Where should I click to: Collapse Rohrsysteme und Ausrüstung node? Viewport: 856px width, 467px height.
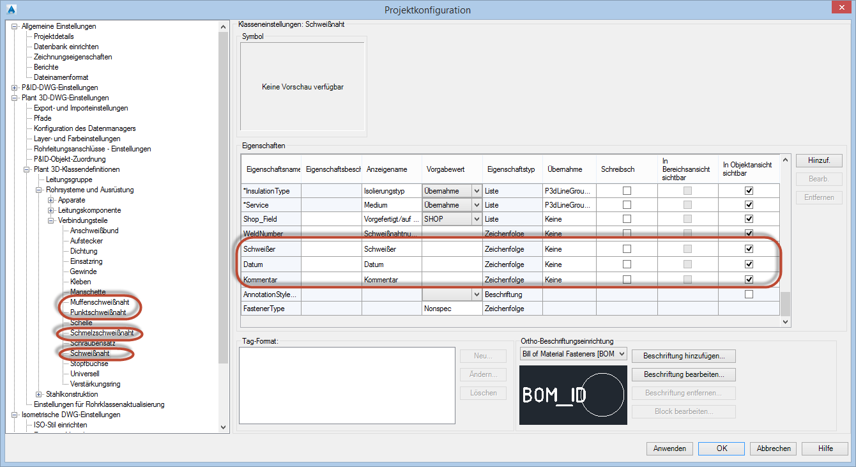point(39,190)
